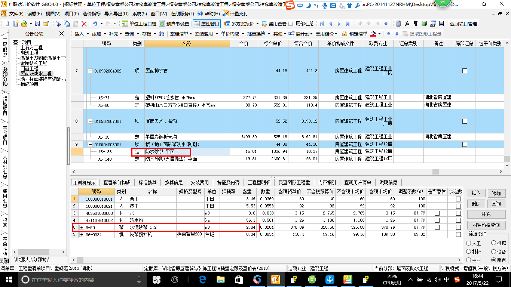Tick 锁定数 checkbox for 普工 row
This screenshot has height=287, width=511.
click(458, 199)
